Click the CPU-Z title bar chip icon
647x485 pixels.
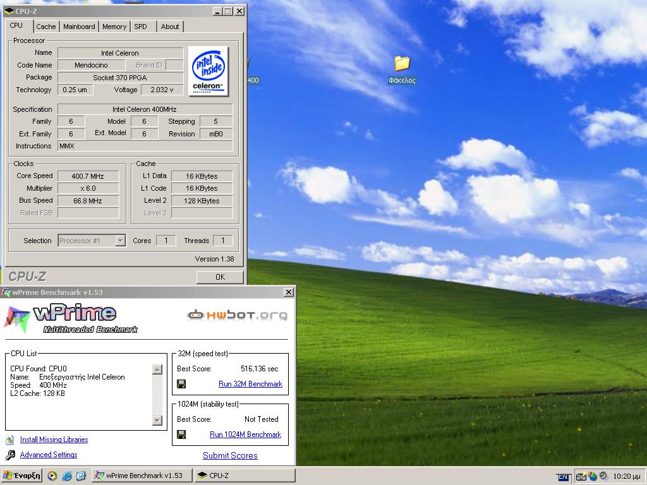pyautogui.click(x=9, y=11)
